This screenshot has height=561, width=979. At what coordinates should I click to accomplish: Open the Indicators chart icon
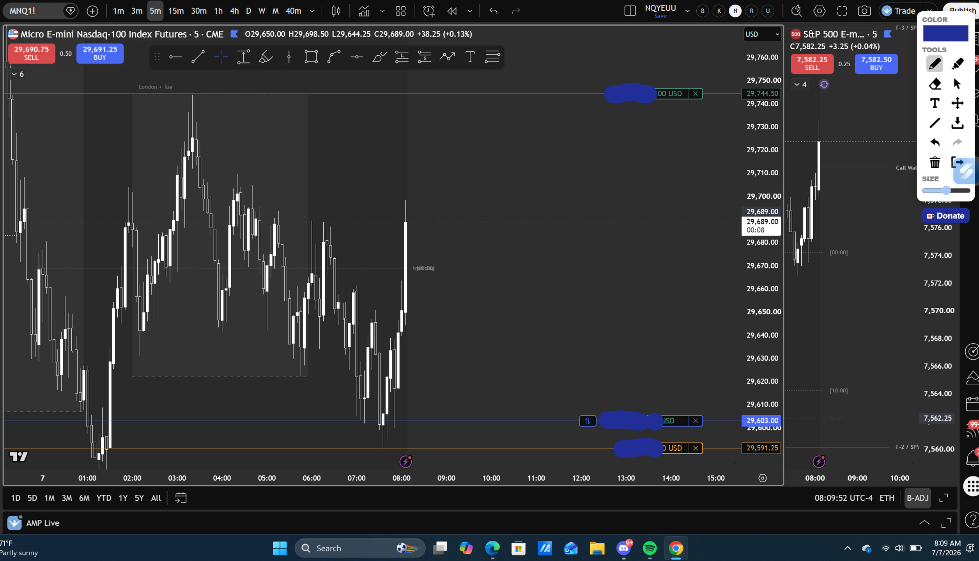[364, 11]
